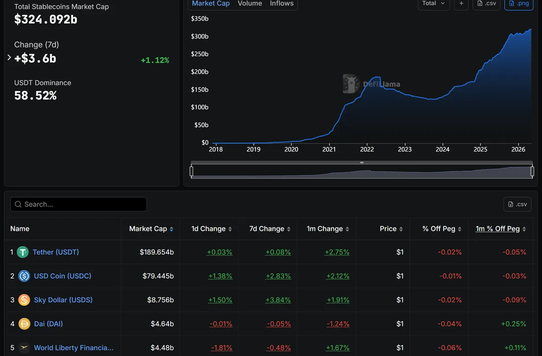Screen dimensions: 542x356
Task: Click the top grip of chart range slider
Action: [362, 162]
